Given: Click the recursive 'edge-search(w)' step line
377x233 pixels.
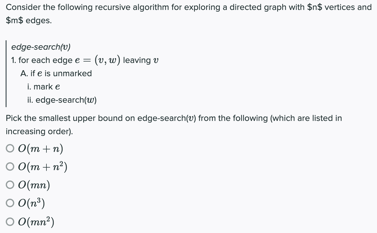Looking at the screenshot, I should click(x=62, y=100).
